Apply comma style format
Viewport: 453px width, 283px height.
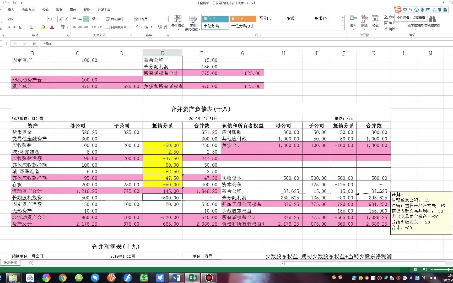tap(152, 27)
